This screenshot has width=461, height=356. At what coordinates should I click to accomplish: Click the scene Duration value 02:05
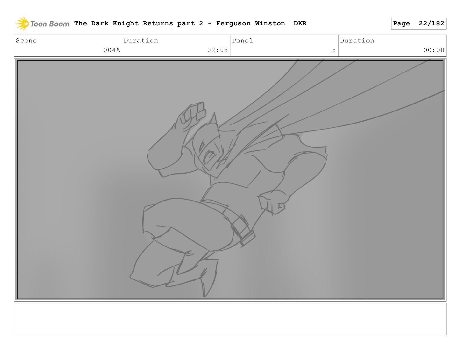pyautogui.click(x=217, y=50)
